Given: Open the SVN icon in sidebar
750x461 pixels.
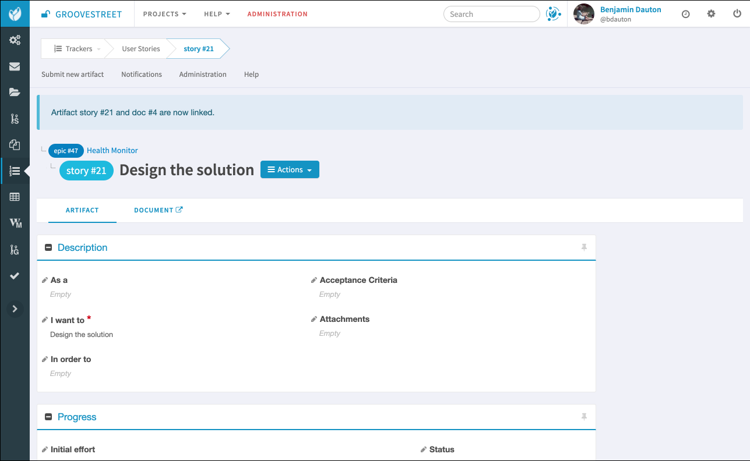Looking at the screenshot, I should pyautogui.click(x=15, y=119).
